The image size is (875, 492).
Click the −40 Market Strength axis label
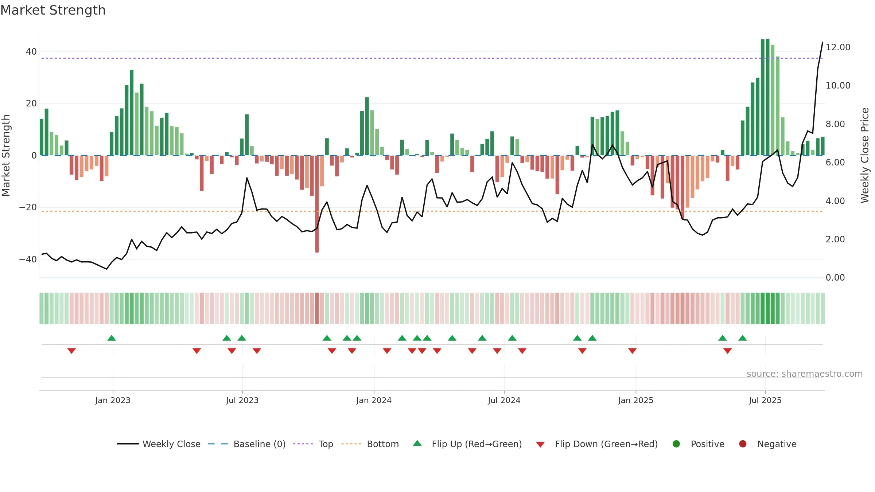tap(28, 259)
